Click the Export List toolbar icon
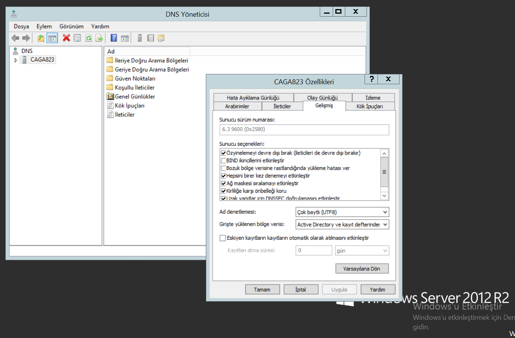Image resolution: width=515 pixels, height=338 pixels. [99, 38]
